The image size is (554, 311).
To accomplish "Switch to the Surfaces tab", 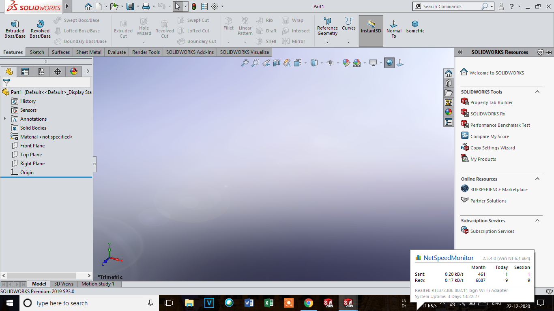I will [x=61, y=52].
